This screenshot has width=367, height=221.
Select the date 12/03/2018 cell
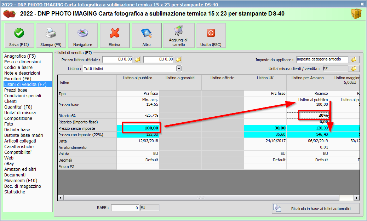click(138, 141)
